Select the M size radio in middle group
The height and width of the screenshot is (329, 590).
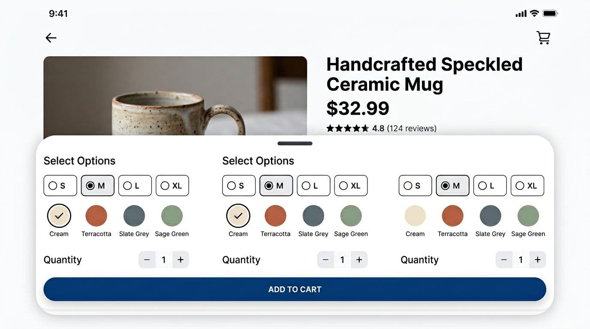pyautogui.click(x=276, y=185)
